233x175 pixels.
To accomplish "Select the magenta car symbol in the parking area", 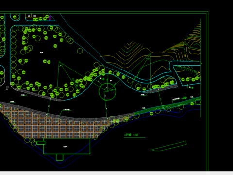I will click(50, 18).
